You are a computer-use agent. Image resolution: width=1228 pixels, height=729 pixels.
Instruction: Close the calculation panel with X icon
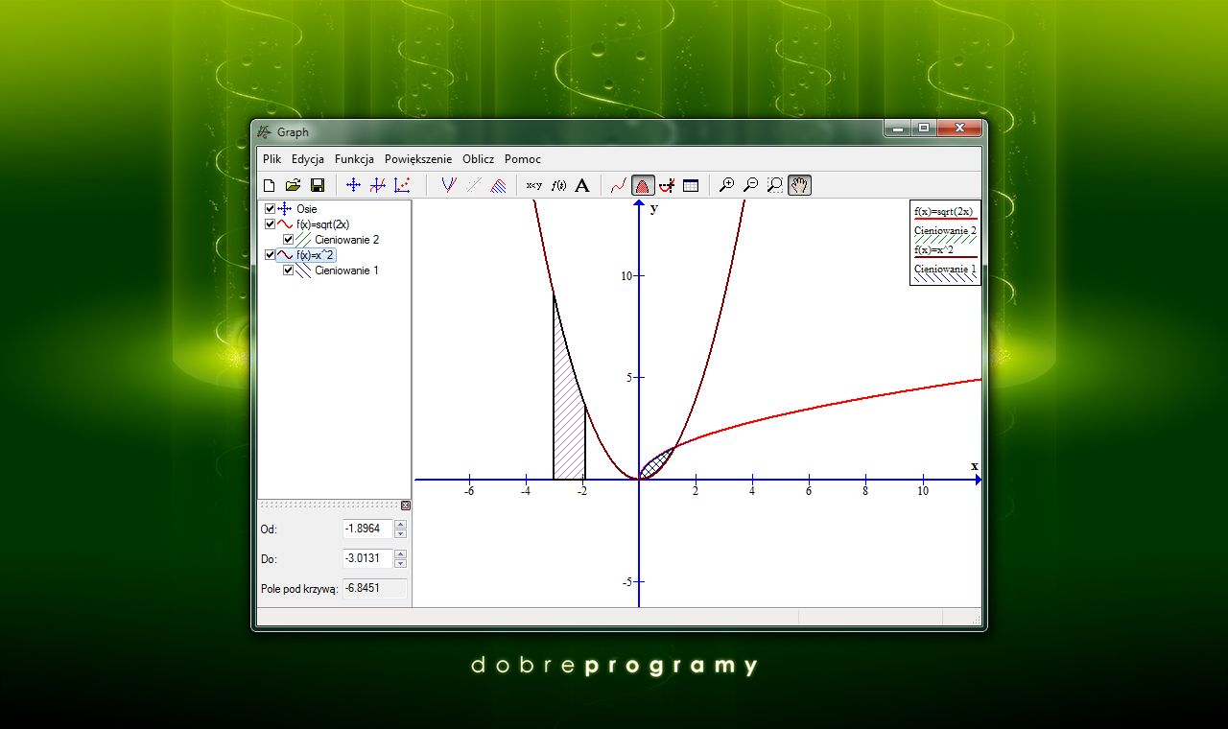[x=405, y=506]
